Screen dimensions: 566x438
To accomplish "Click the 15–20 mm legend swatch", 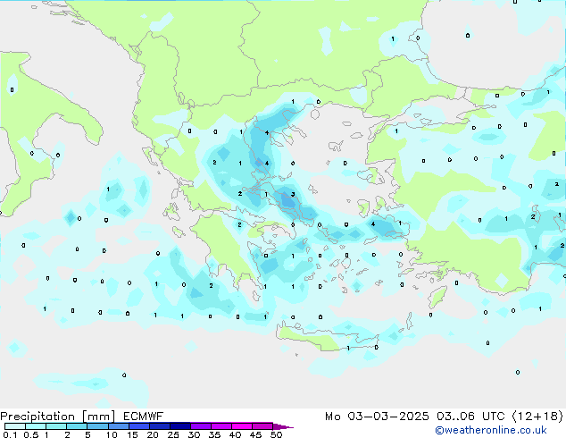I will (x=138, y=426).
